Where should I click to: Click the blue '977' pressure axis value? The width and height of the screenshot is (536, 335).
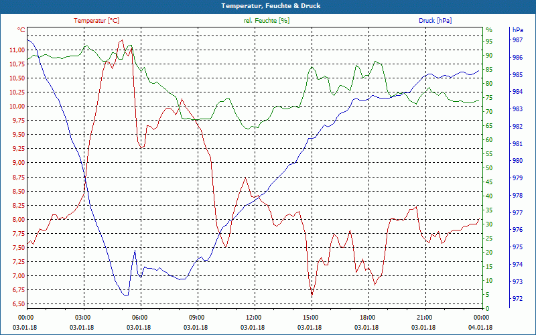point(518,212)
